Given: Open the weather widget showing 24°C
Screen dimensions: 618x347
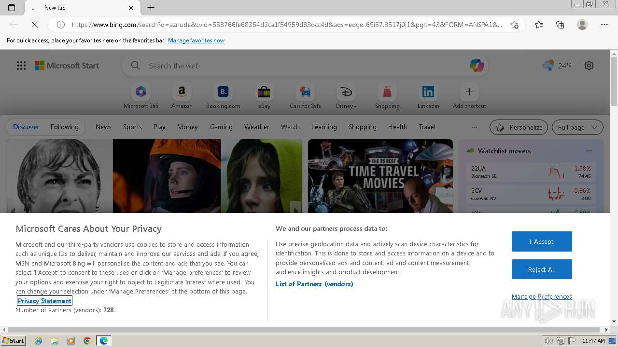Looking at the screenshot, I should coord(557,66).
